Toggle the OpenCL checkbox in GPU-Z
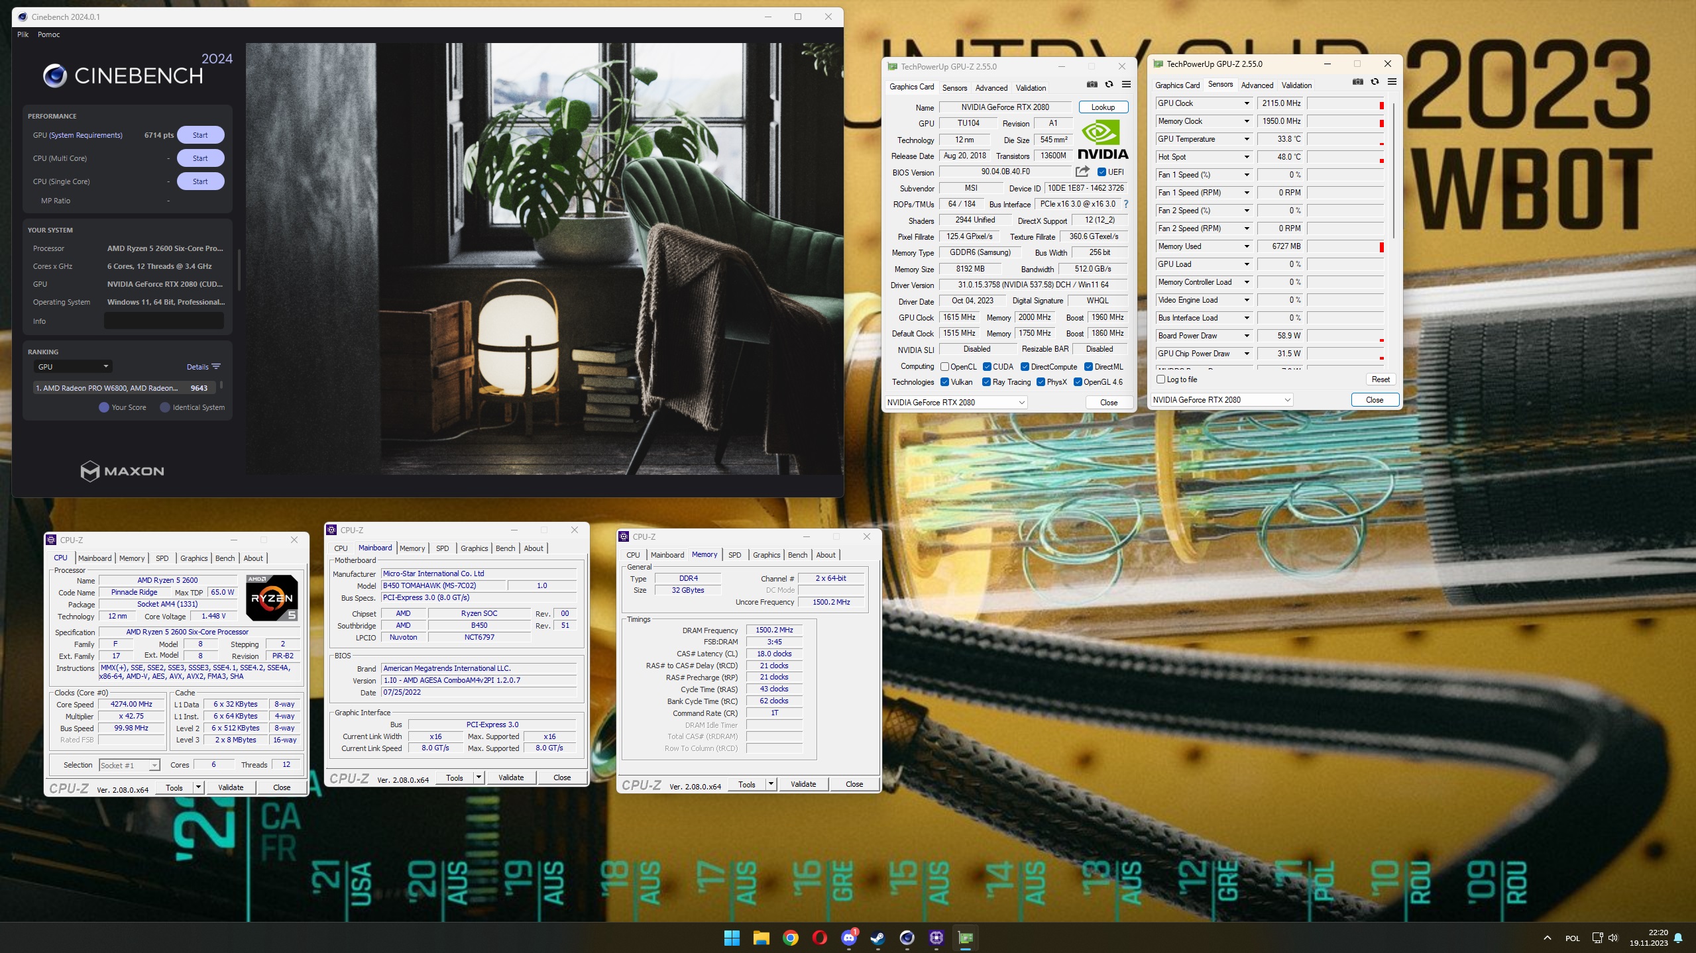This screenshot has height=953, width=1696. [x=944, y=367]
